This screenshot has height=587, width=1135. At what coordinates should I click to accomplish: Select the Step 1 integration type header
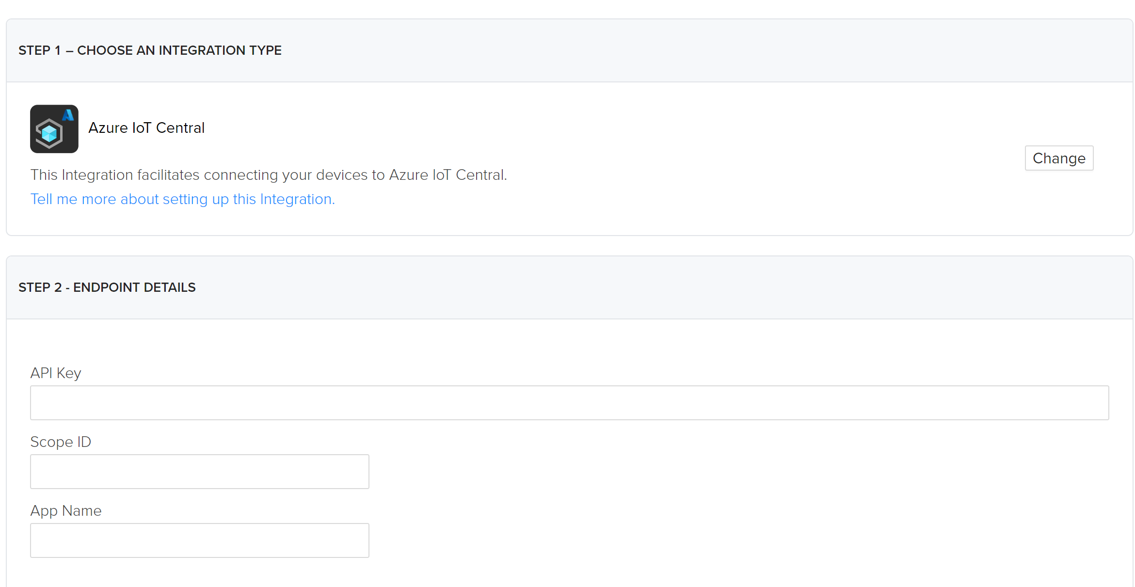(150, 50)
